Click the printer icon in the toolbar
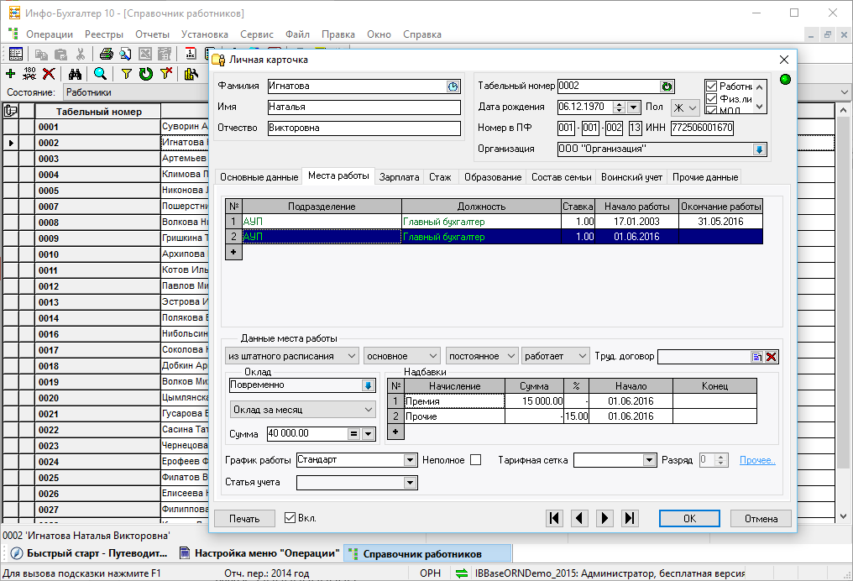 pyautogui.click(x=107, y=54)
